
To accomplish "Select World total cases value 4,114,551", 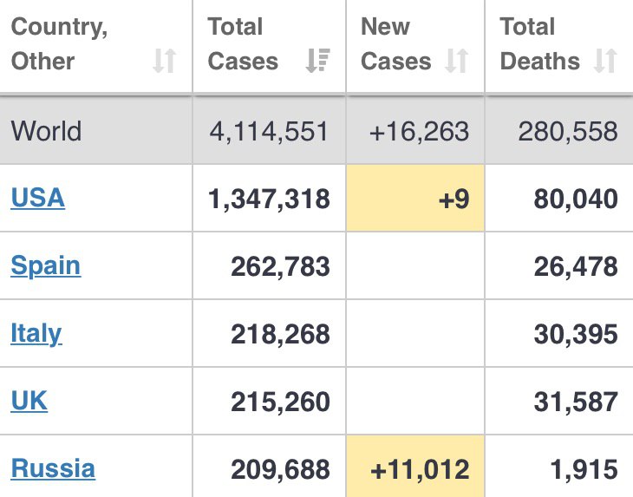I will pos(269,132).
